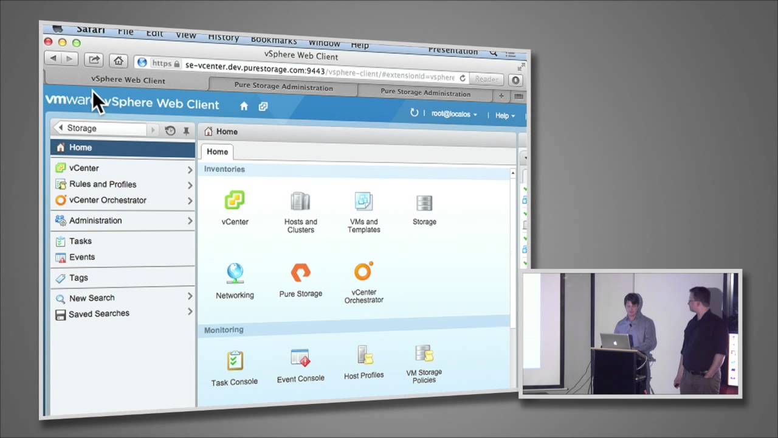Select the Home content tab

tap(217, 151)
